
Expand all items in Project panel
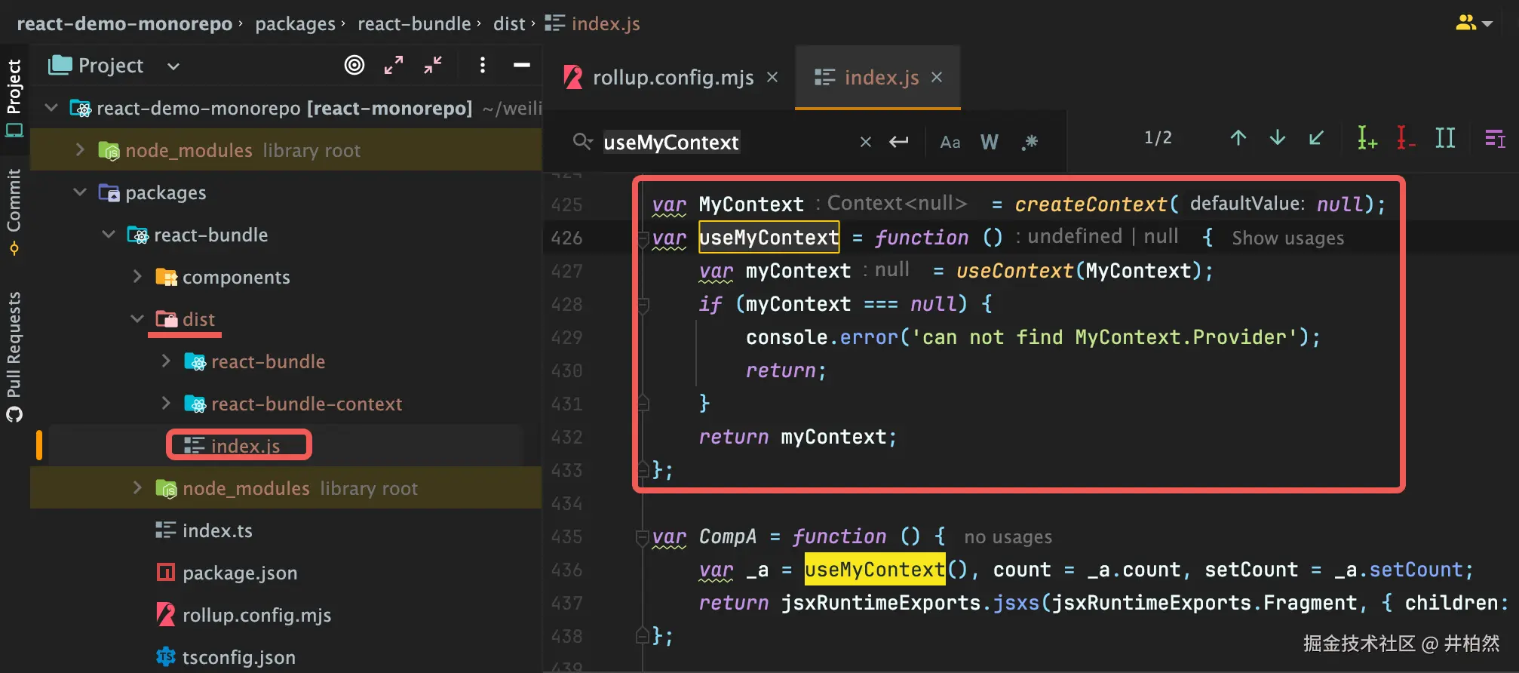pos(394,66)
